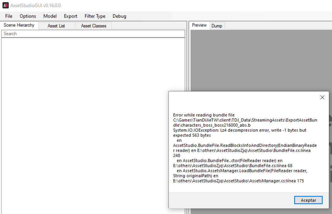Switch to the Dump tab
The image size is (332, 214).
pos(217,26)
